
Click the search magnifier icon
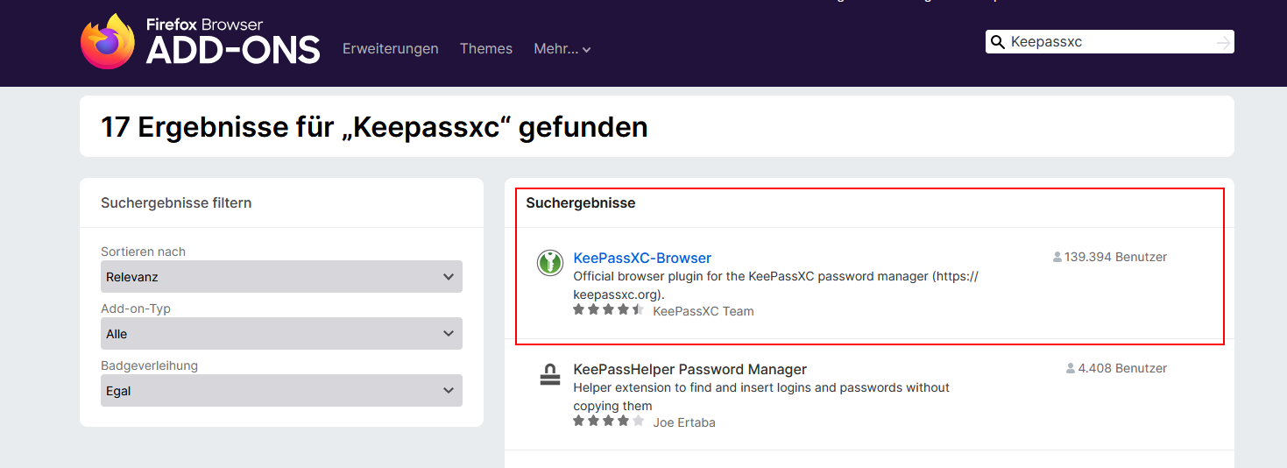(x=997, y=42)
